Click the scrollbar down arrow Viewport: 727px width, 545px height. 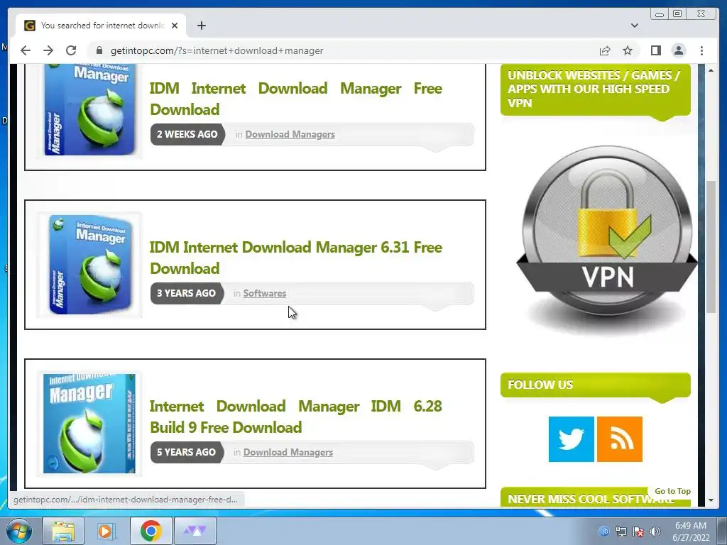coord(711,500)
